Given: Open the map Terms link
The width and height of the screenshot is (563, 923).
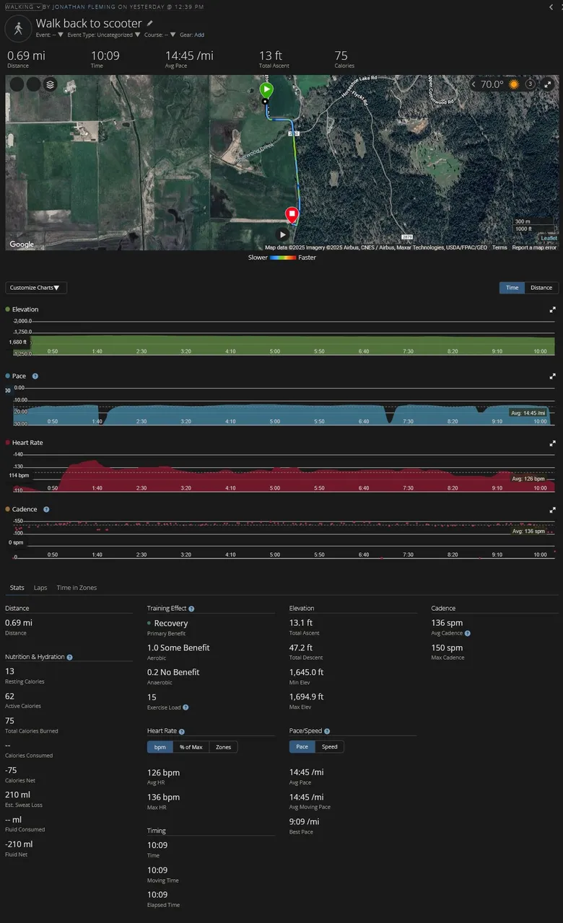Looking at the screenshot, I should (499, 247).
